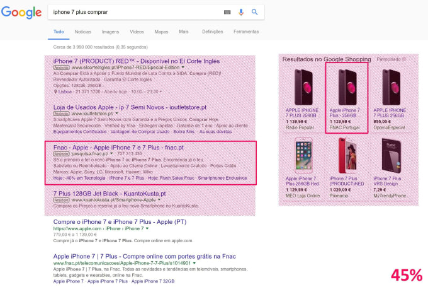
Task: Click iPhone 7 Plus (PRODUCT)RED Pixmania title
Action: [347, 181]
